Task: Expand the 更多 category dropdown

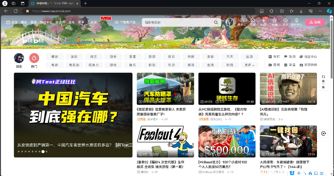Action: point(249,65)
